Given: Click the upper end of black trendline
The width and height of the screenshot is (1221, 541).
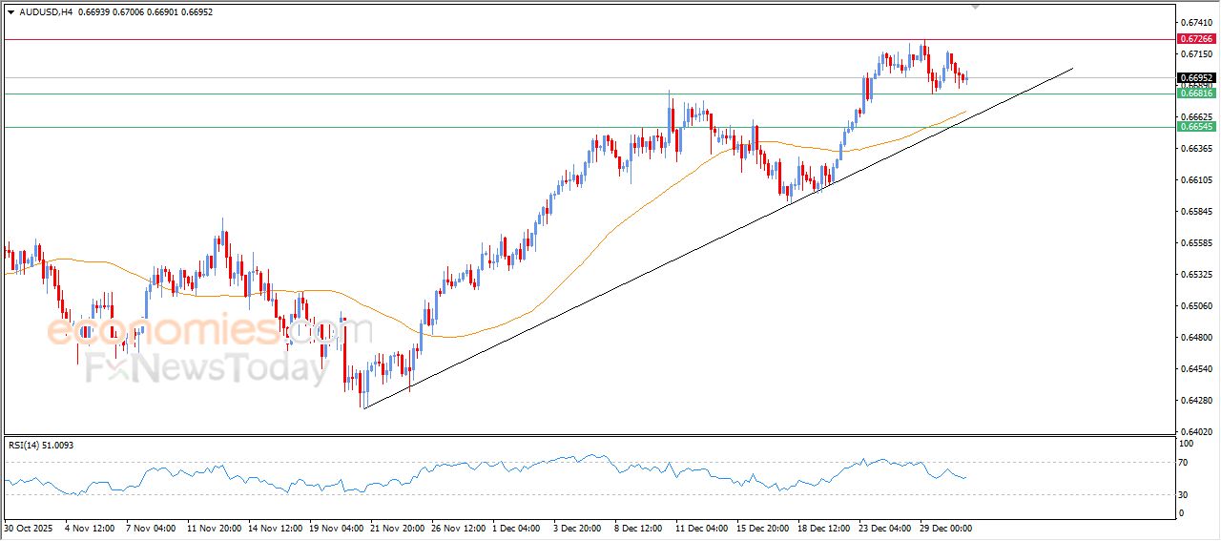Looking at the screenshot, I should click(1072, 69).
